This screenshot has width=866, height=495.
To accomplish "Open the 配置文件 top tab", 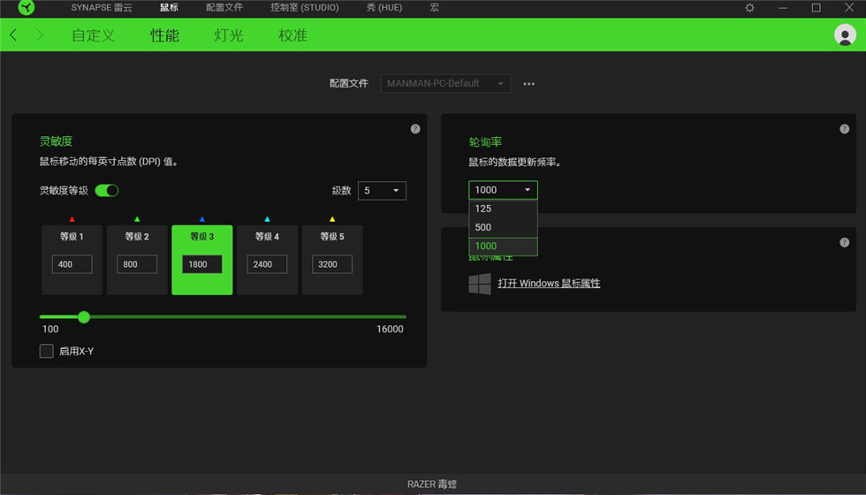I will coord(224,8).
